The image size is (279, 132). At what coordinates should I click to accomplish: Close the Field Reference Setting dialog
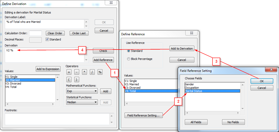pyautogui.click(x=271, y=70)
